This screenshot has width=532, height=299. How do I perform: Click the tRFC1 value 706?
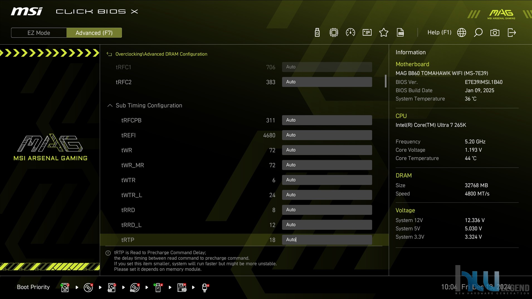[270, 67]
